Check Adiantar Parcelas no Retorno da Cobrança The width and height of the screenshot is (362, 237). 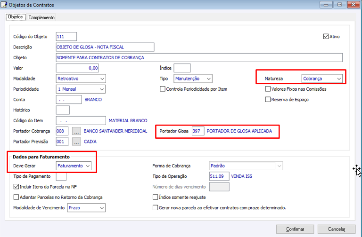(x=16, y=197)
